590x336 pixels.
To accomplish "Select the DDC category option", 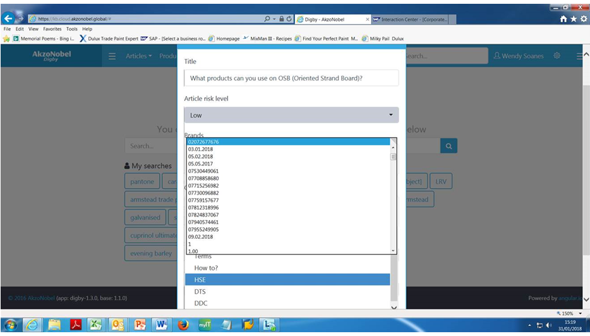I will click(x=287, y=303).
